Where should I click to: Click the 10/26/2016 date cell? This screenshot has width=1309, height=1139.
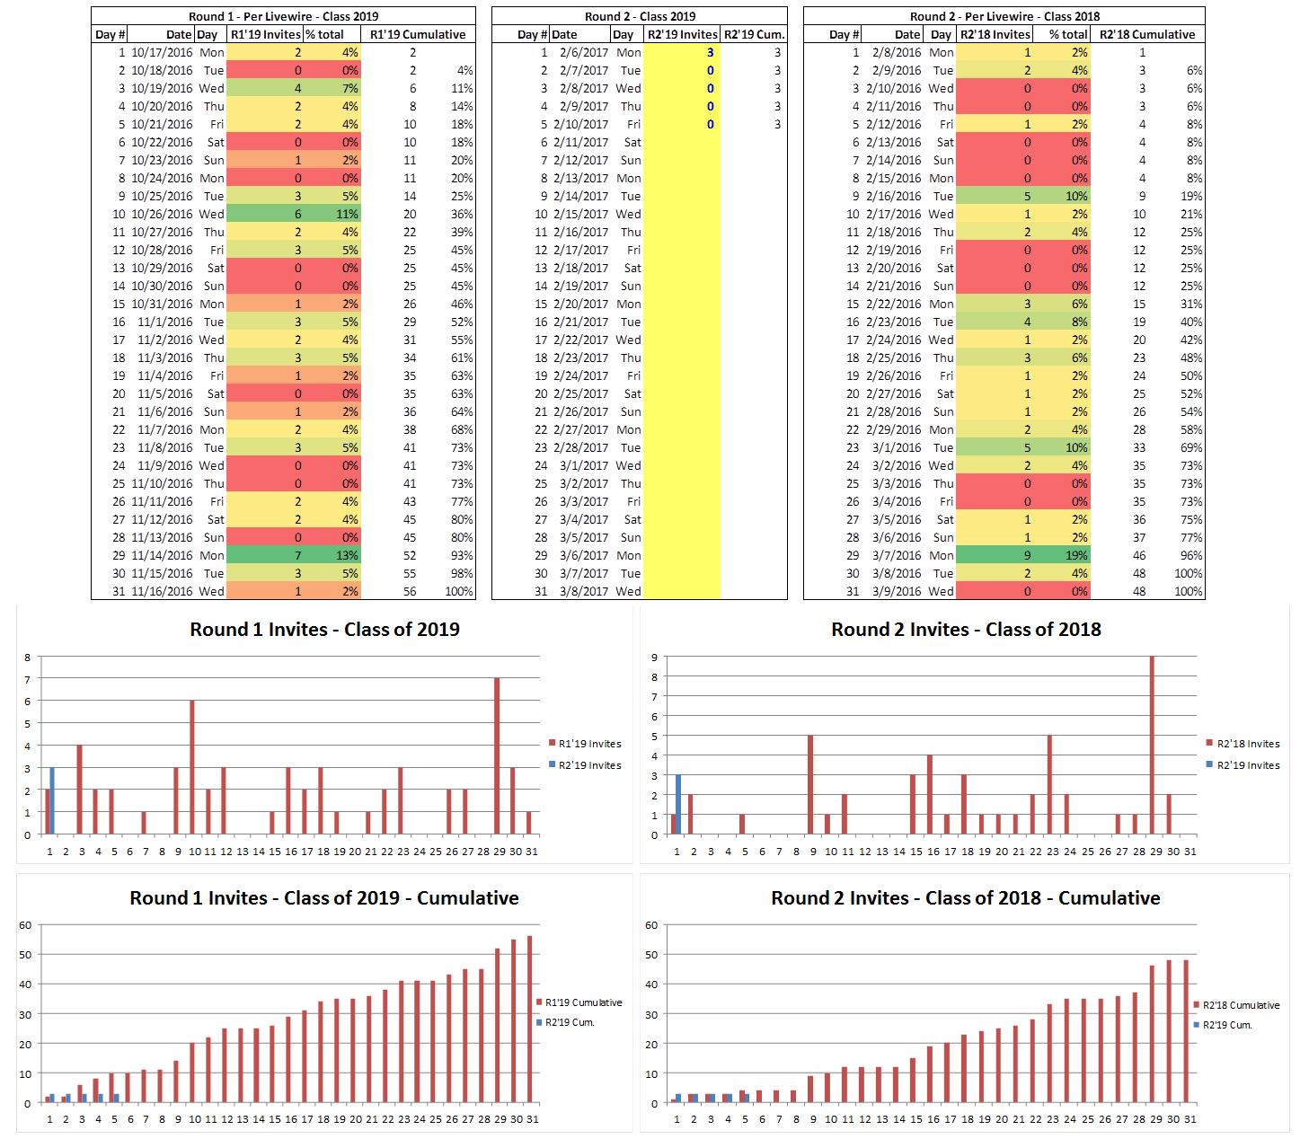tap(162, 214)
